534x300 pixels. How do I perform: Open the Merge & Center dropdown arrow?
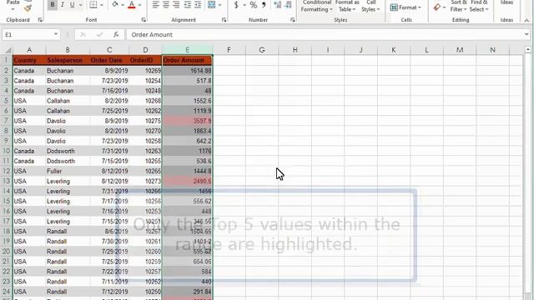click(219, 5)
